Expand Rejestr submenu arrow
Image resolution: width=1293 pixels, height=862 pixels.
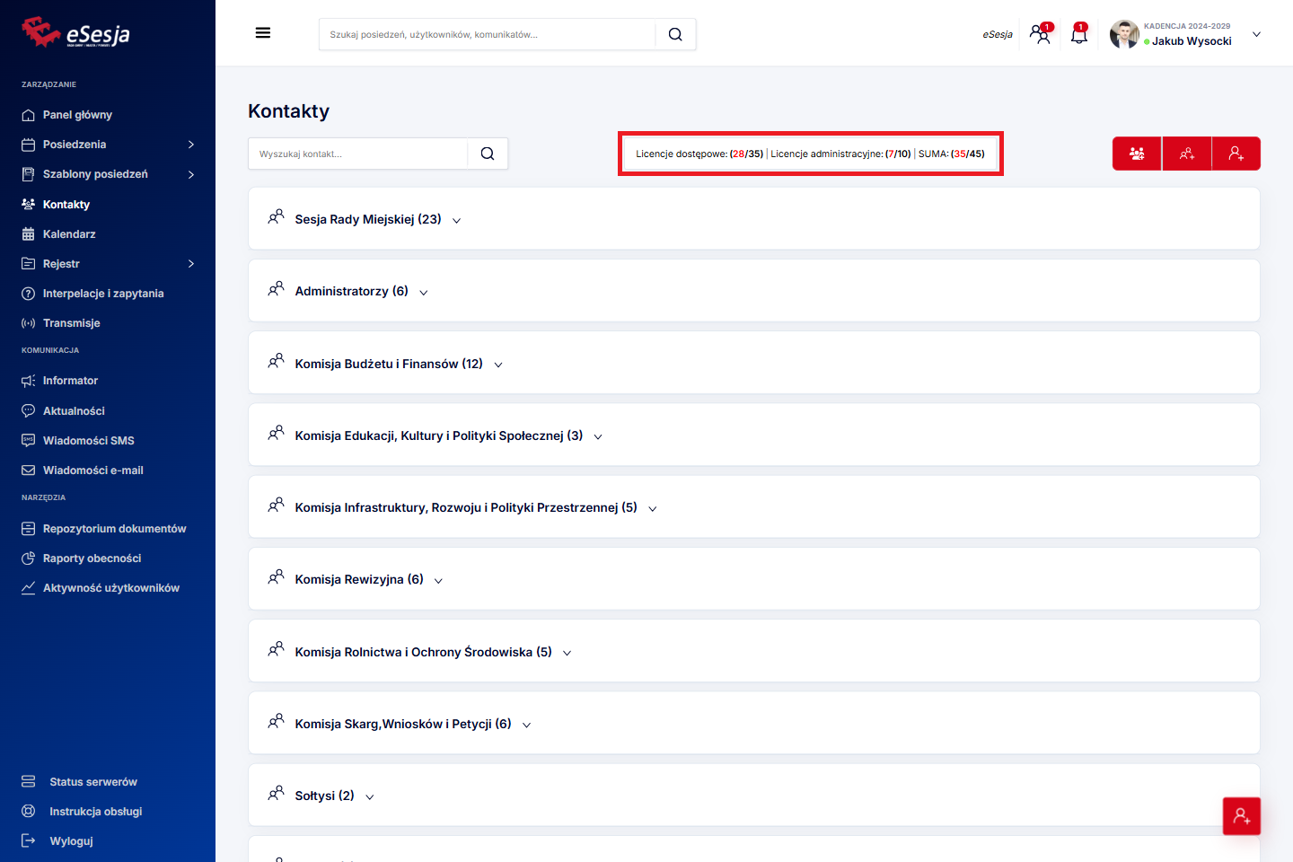pos(191,264)
